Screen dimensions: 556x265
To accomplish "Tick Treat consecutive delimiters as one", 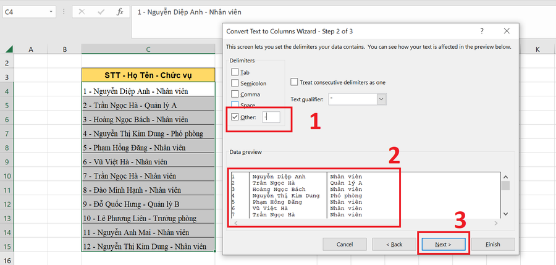I will pos(294,82).
